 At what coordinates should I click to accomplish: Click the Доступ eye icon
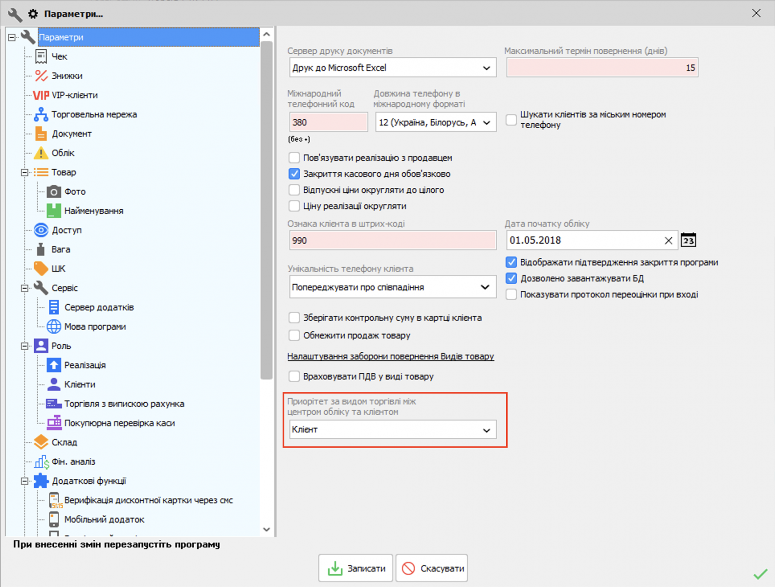[x=41, y=230]
